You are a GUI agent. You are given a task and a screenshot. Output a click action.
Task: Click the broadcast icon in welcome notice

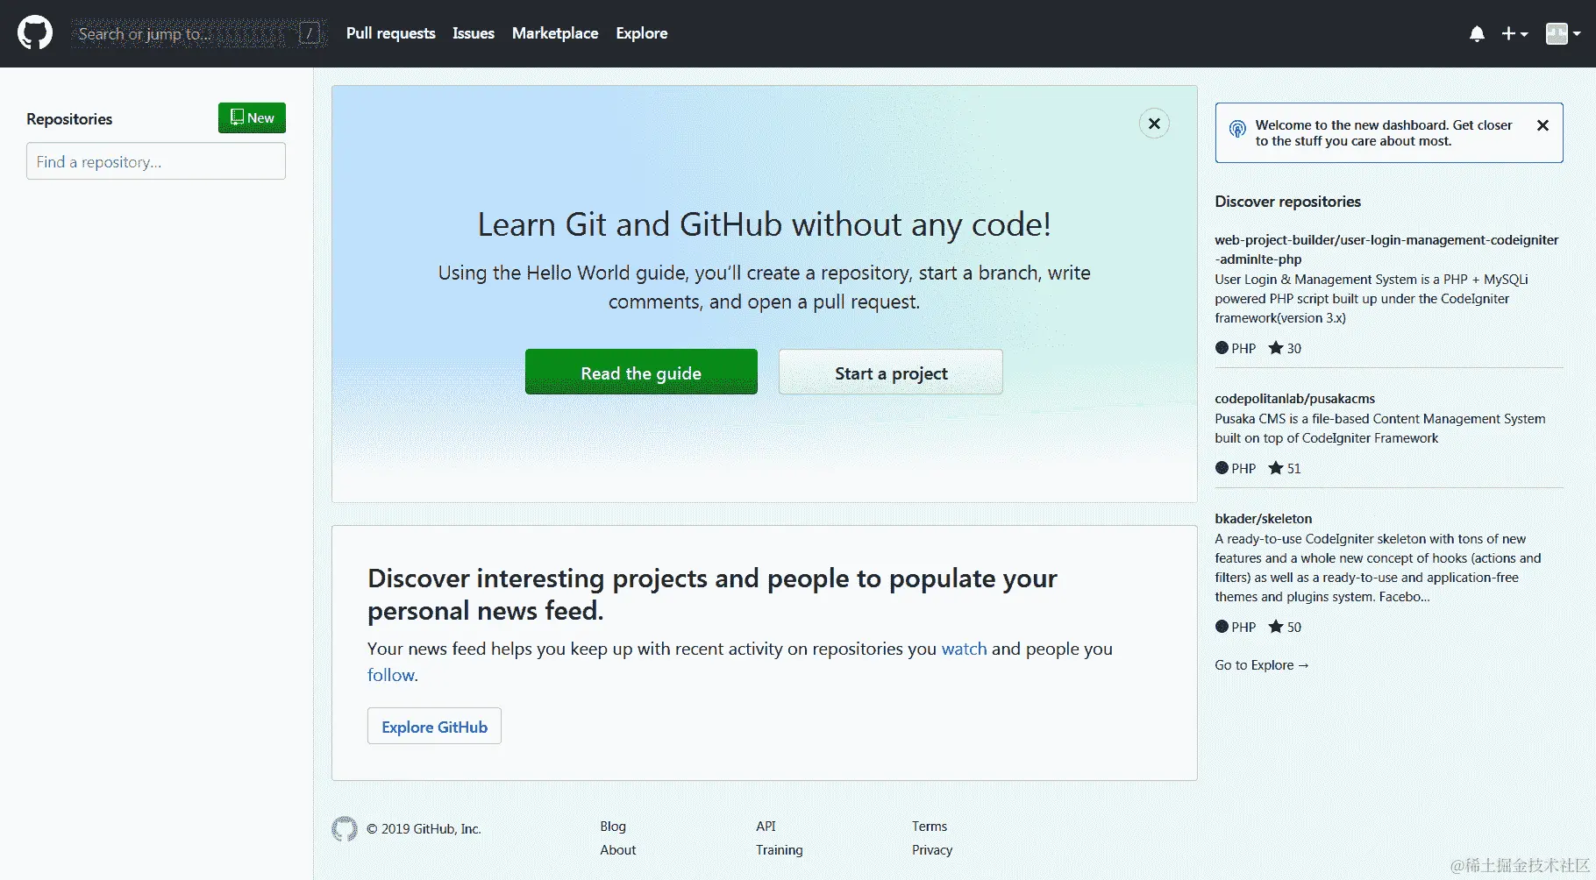(1237, 129)
